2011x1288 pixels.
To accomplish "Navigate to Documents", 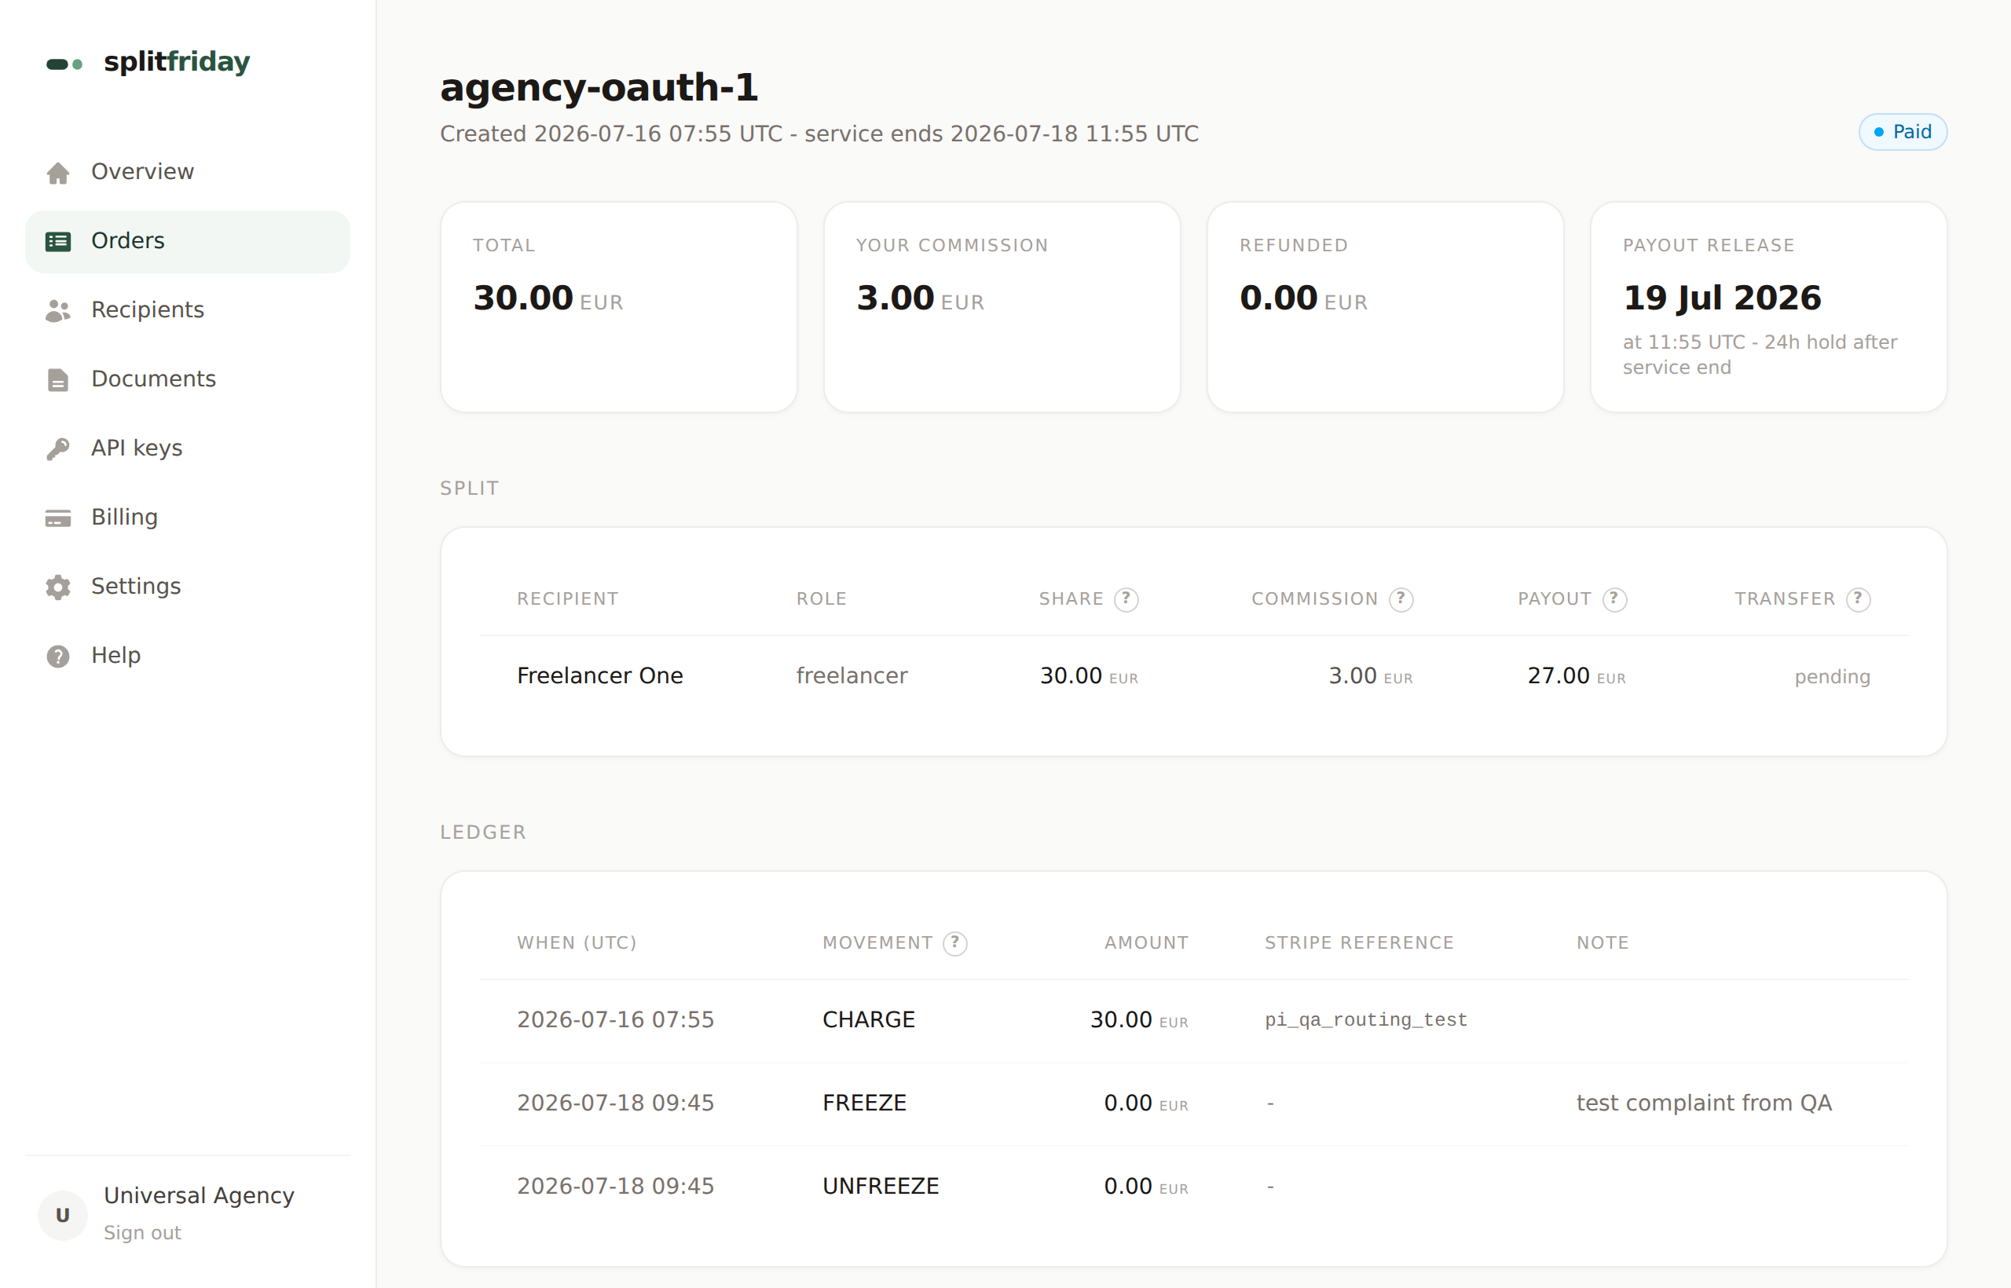I will tap(188, 379).
